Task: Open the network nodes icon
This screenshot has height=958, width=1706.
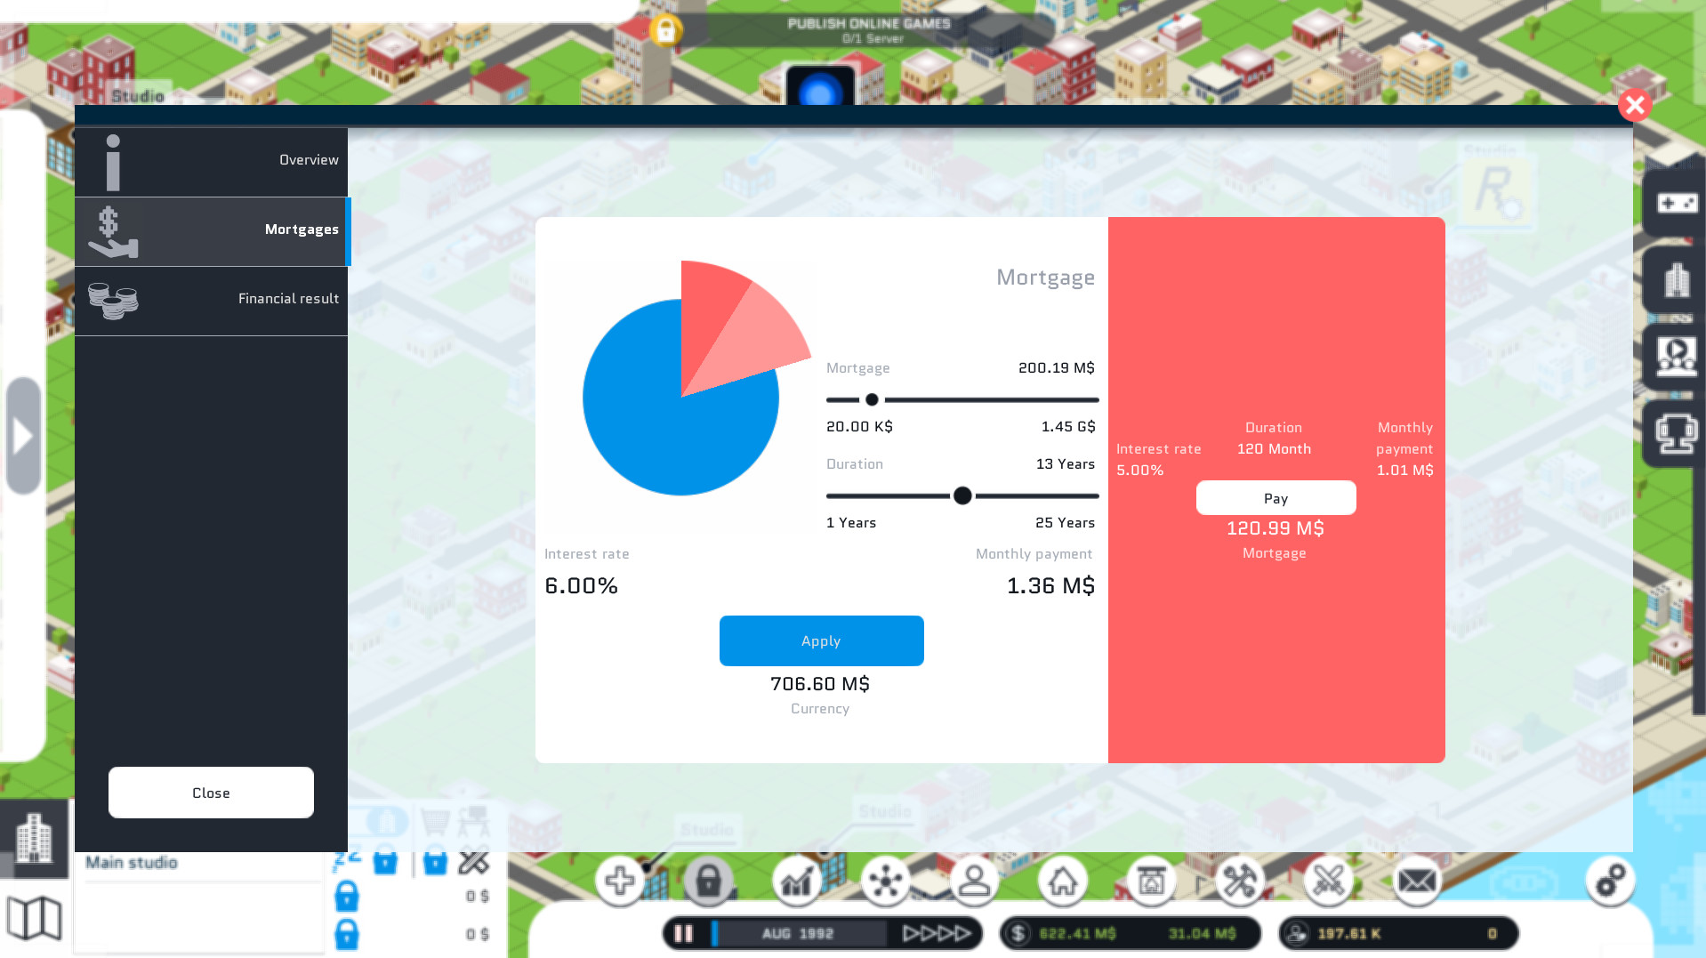Action: point(885,882)
